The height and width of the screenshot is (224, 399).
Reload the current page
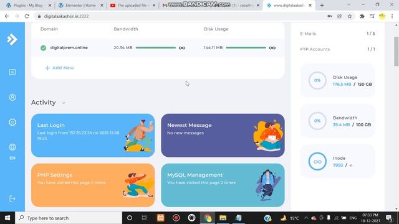(27, 16)
